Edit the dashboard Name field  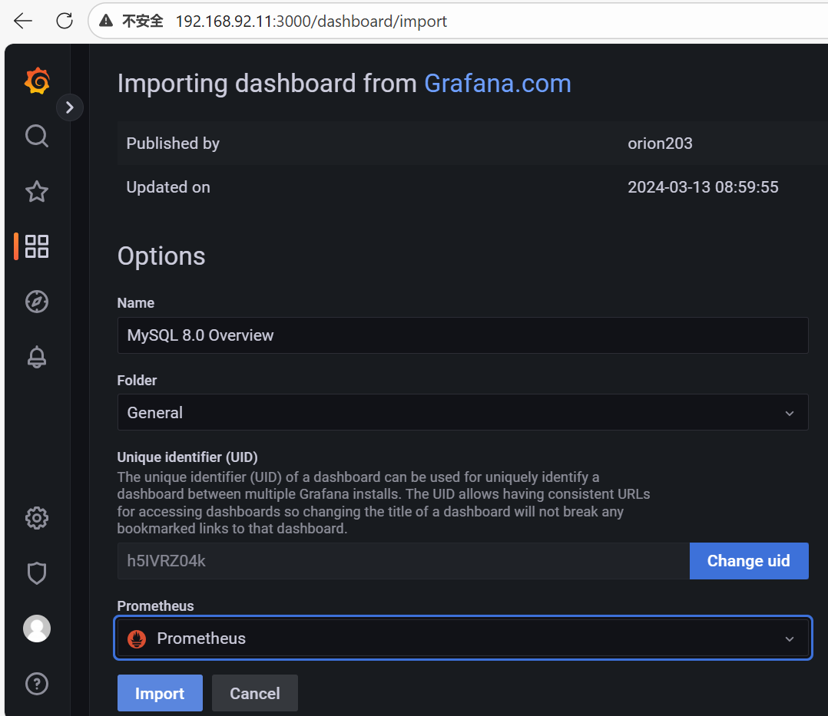(x=462, y=335)
